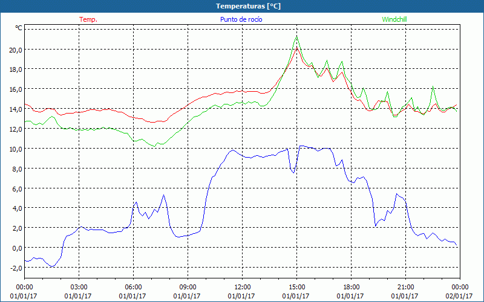484x302 pixels.
Task: Click the '°C' unit label on the axis
Action: (x=19, y=28)
